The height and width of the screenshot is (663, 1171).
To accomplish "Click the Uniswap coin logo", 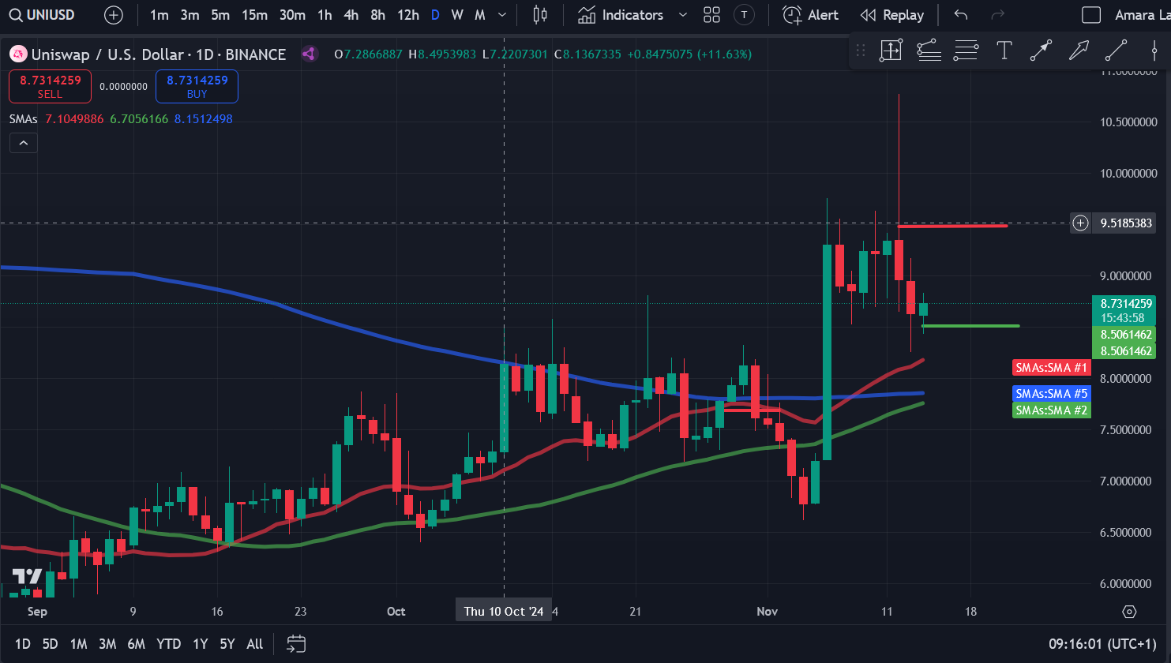I will coord(18,54).
